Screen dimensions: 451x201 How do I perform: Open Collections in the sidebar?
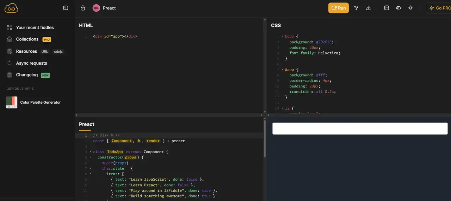pos(27,39)
